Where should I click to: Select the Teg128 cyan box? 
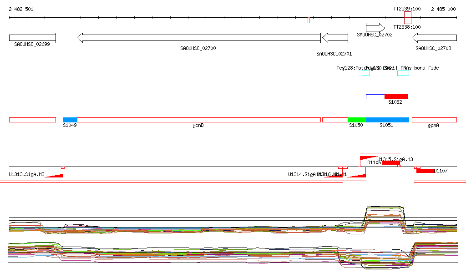[366, 73]
